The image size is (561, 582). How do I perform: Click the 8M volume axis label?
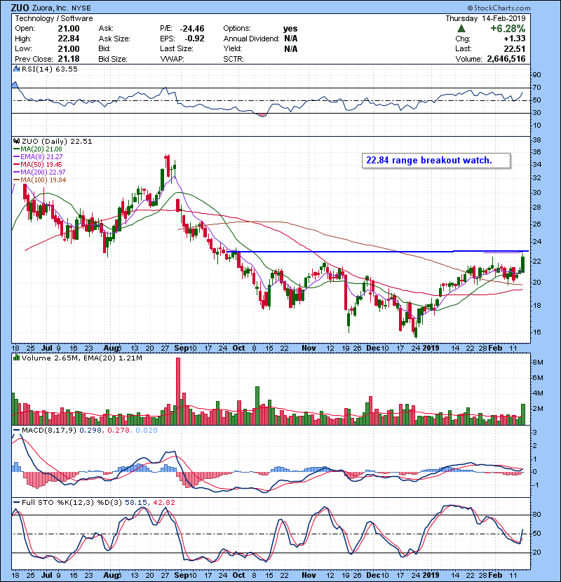[538, 363]
